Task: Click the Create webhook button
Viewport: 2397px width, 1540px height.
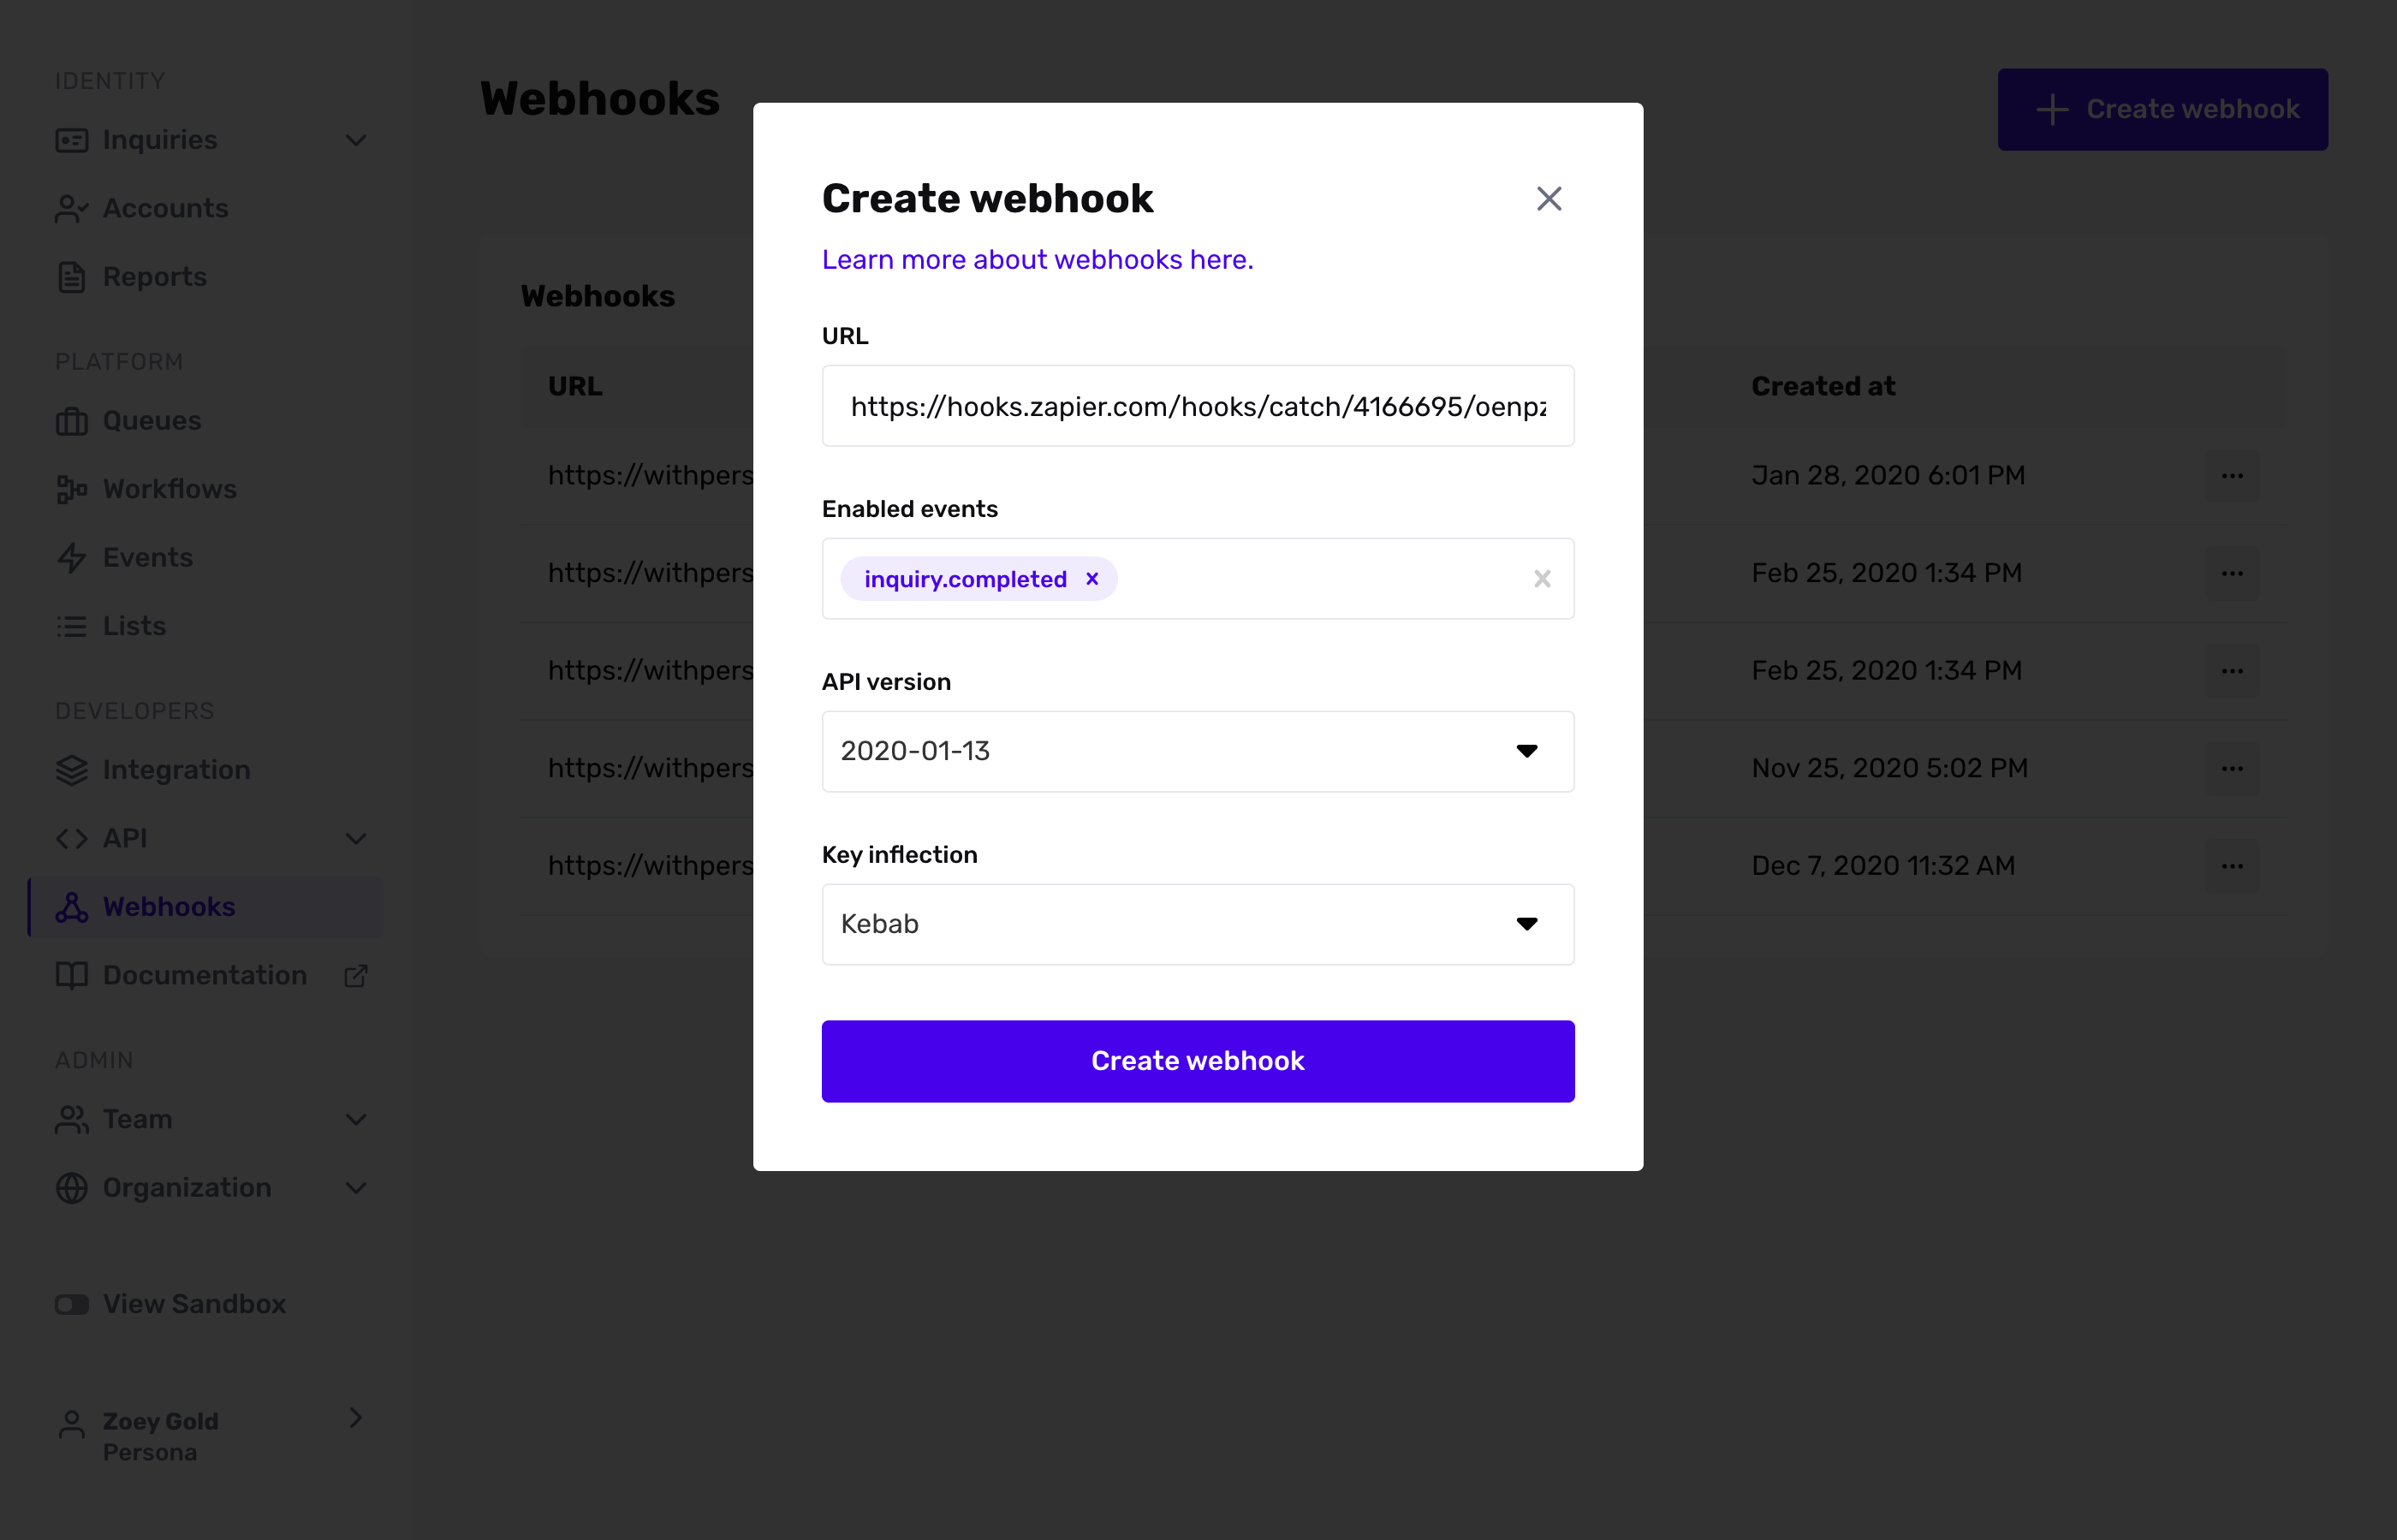Action: [x=1198, y=1060]
